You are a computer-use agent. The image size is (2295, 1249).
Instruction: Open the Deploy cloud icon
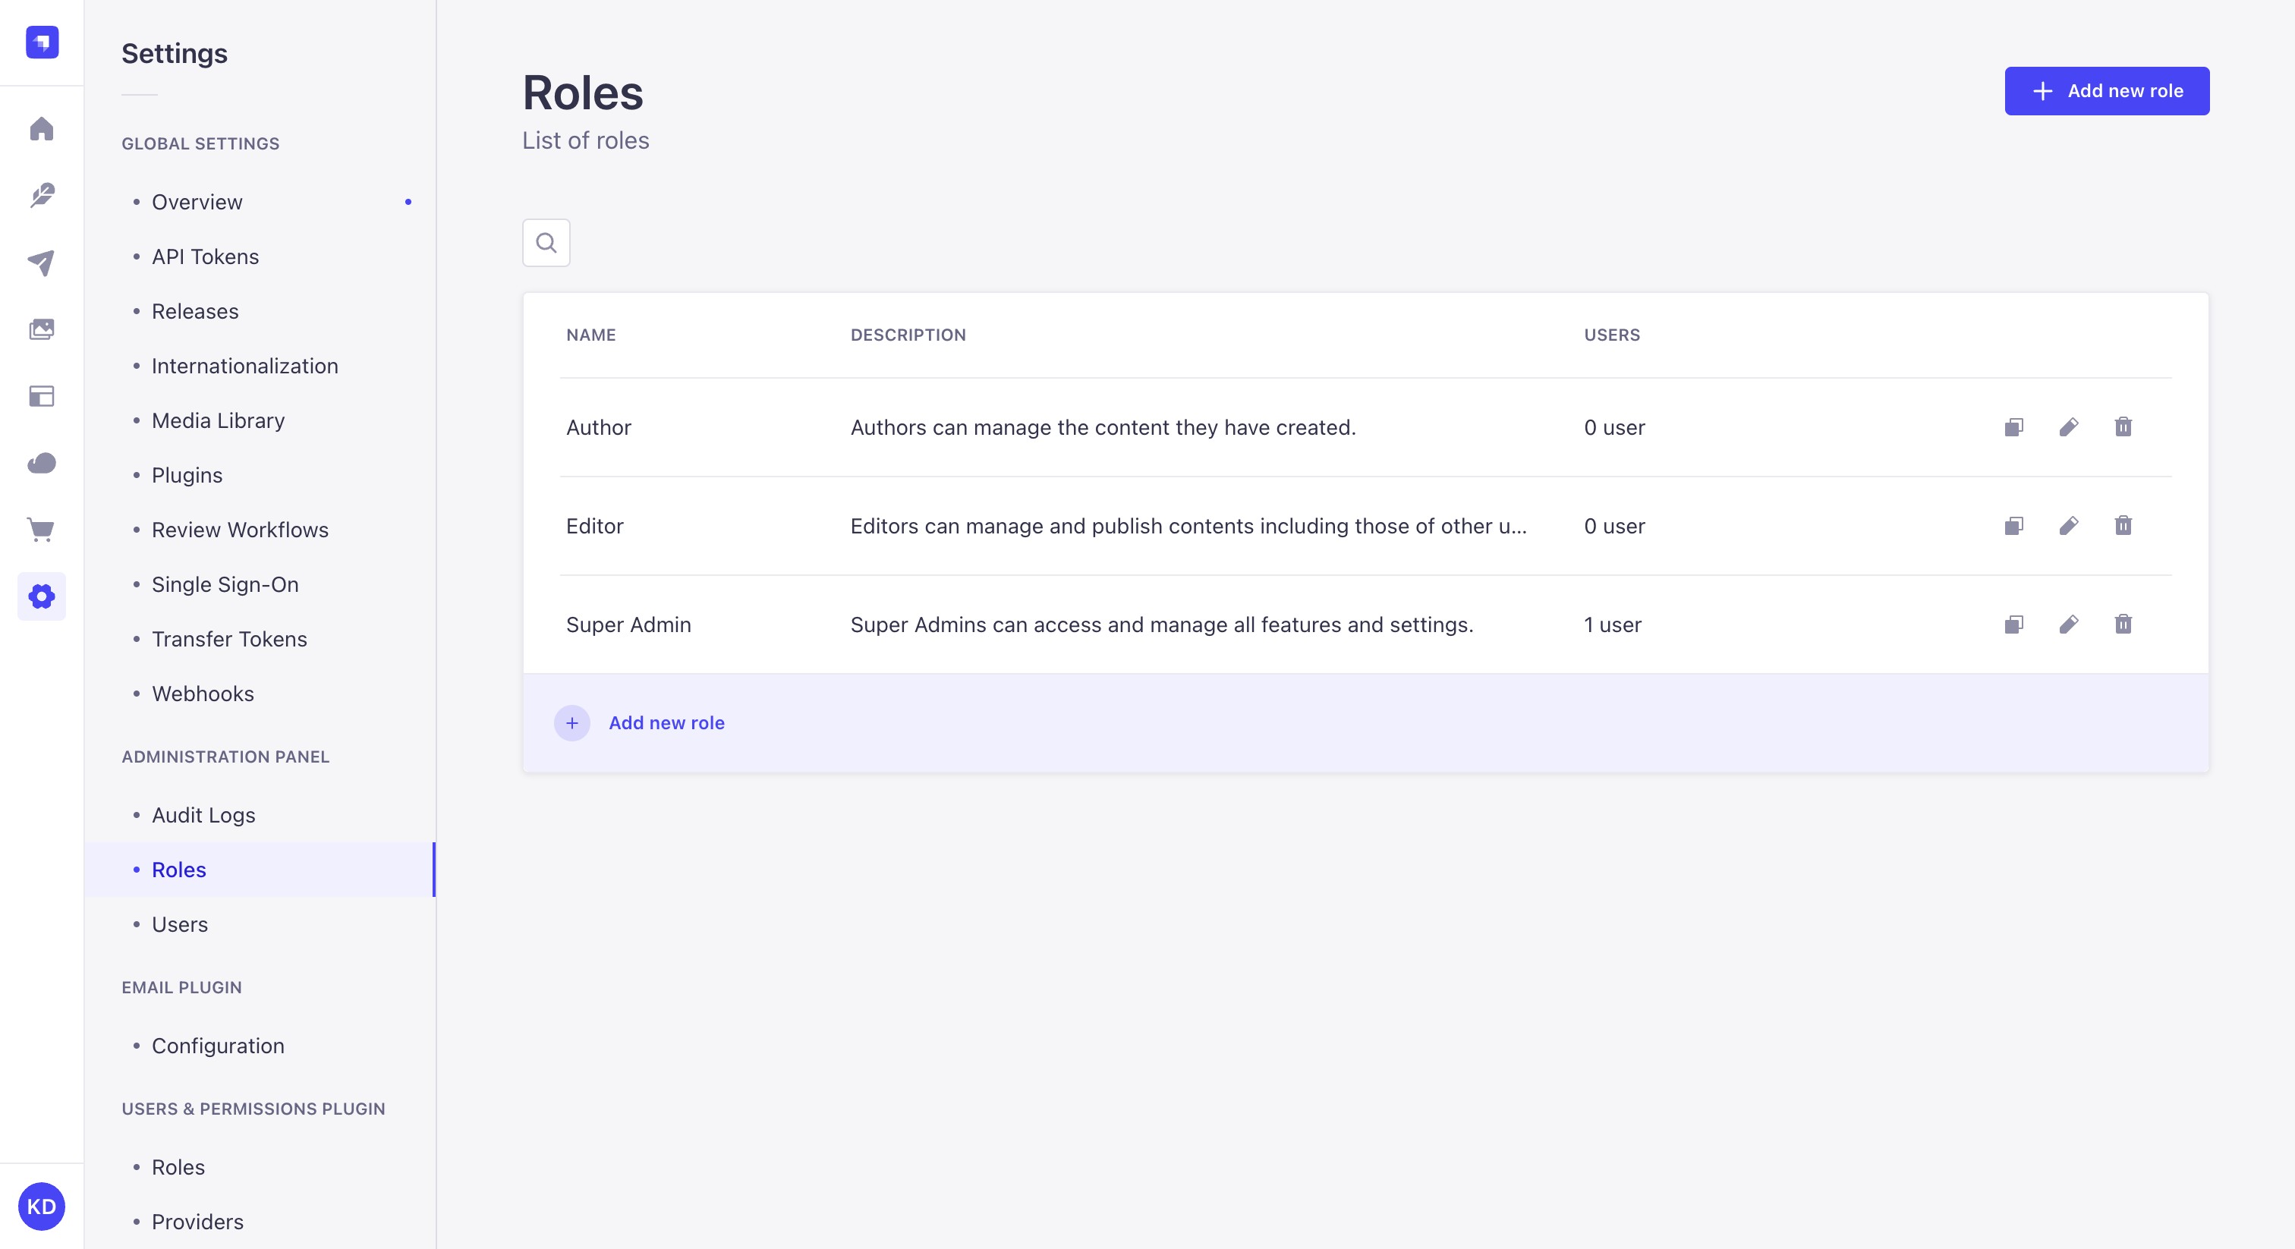(x=42, y=463)
